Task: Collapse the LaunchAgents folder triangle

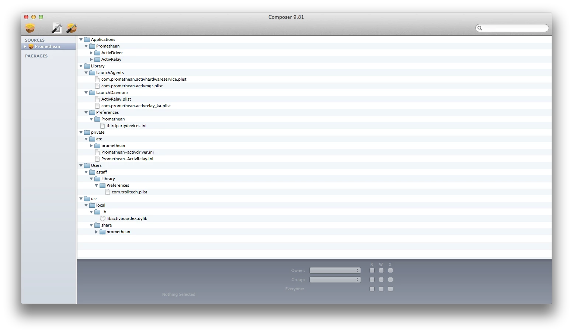Action: point(86,73)
